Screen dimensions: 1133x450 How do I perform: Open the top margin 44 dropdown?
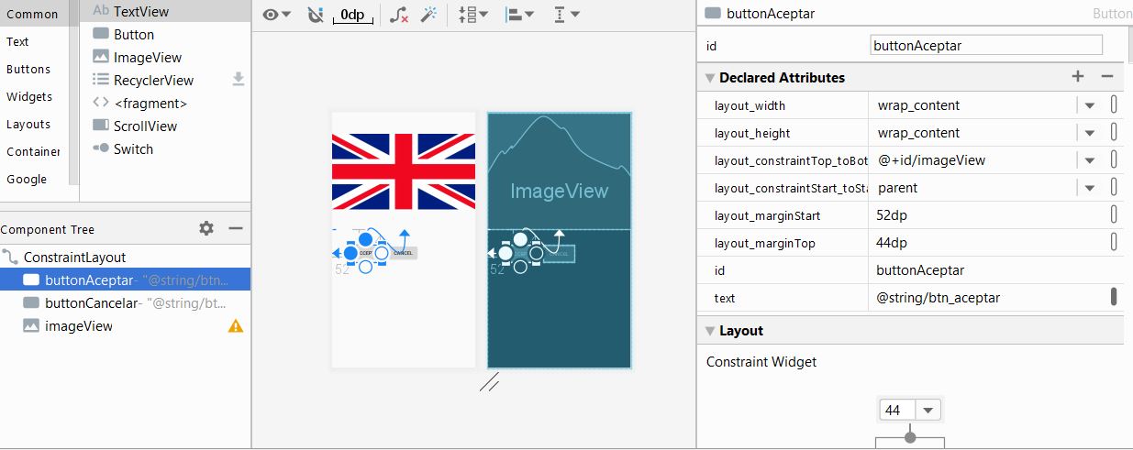(x=928, y=411)
